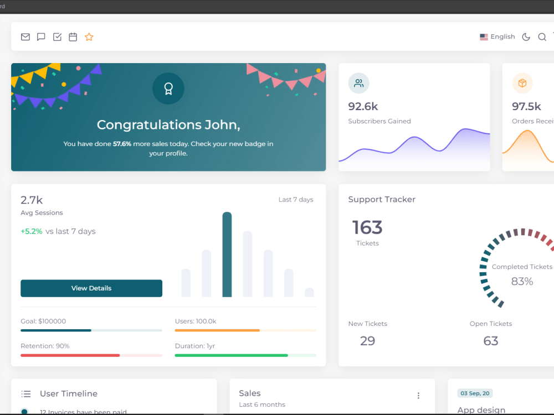Switch to the dashboard browser tab
This screenshot has height=415, width=554.
pos(6,7)
